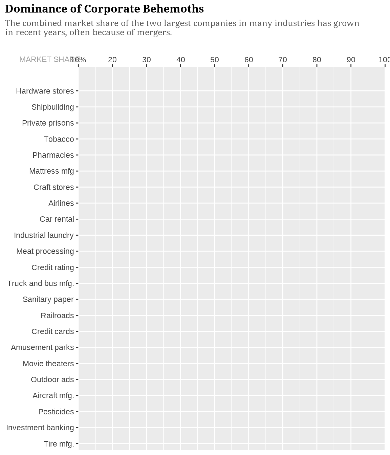Click the 'Credit rating' row label

[52, 268]
